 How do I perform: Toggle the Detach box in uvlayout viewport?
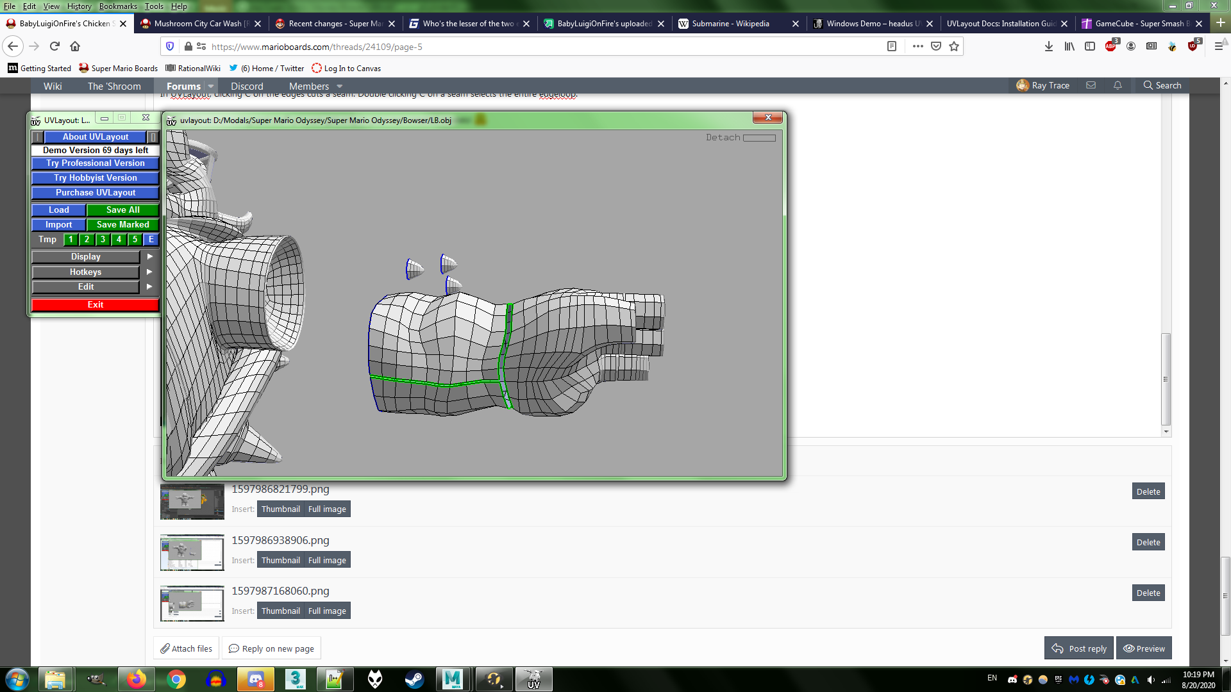(x=759, y=138)
